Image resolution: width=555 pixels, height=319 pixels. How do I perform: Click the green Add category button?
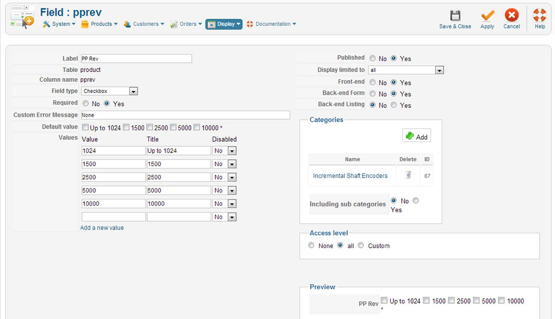pyautogui.click(x=416, y=136)
